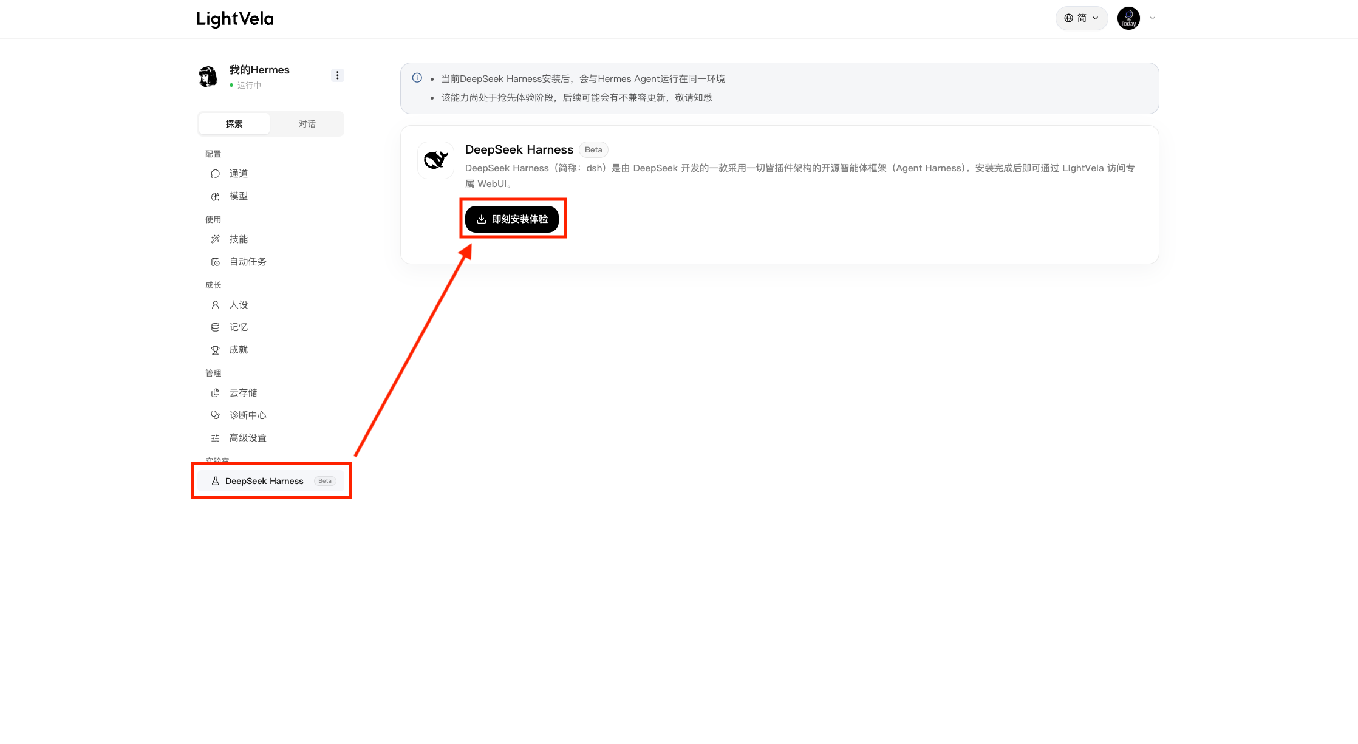Switch to the 对话 tab

(307, 124)
